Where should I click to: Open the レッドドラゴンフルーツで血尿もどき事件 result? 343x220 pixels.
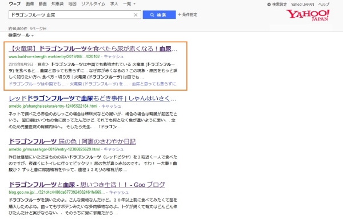click(92, 99)
